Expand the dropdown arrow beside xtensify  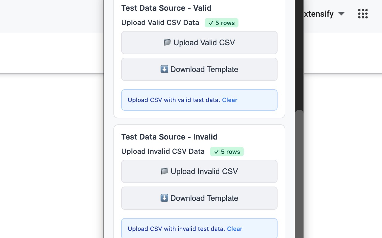click(x=341, y=14)
